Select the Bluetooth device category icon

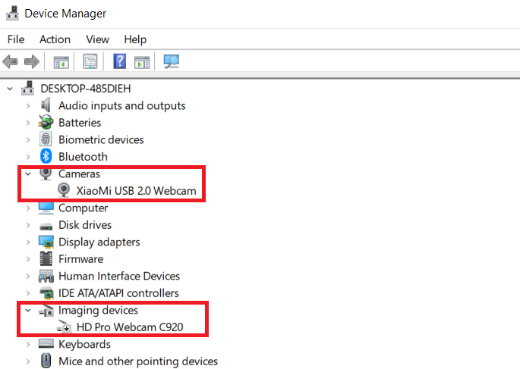tap(46, 157)
